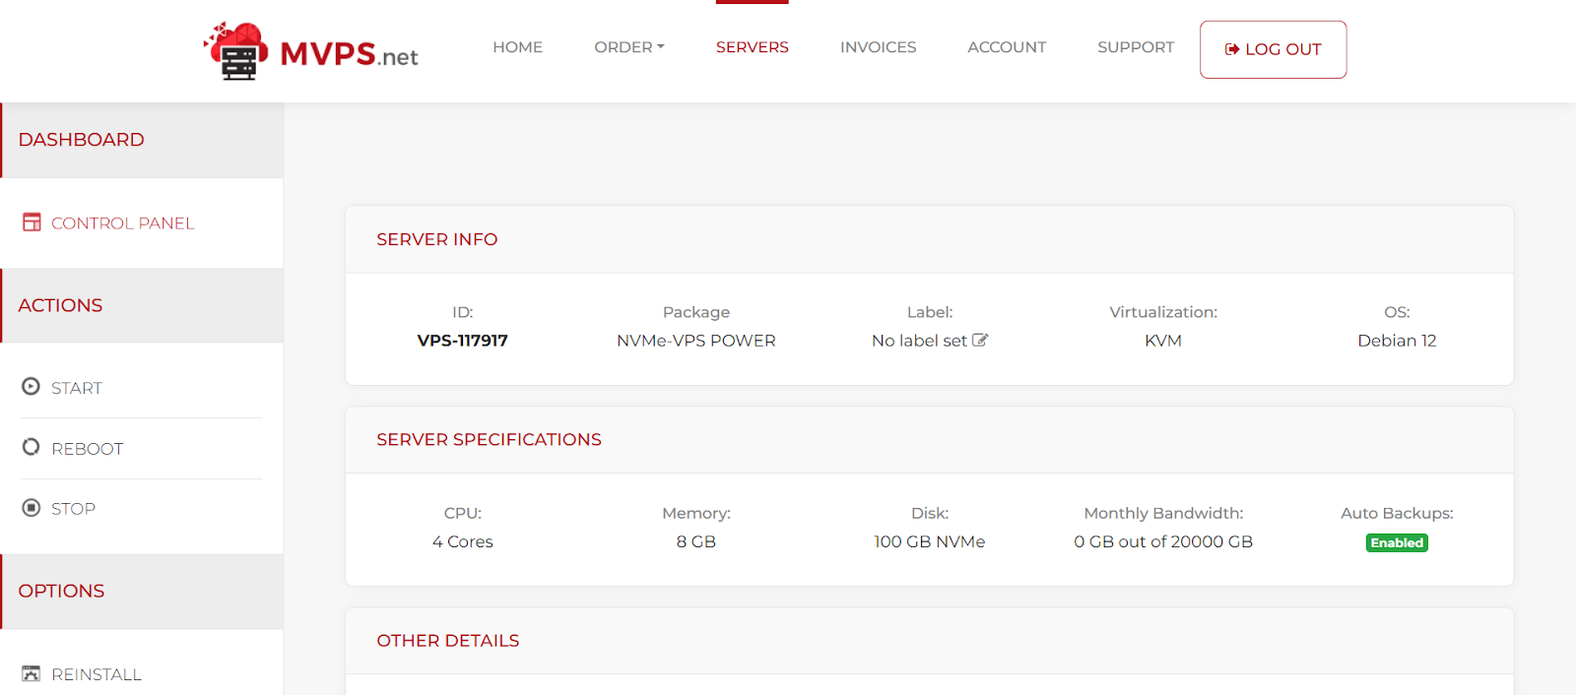Click the Reinstall icon in Options
Screen dimensions: 1576x695
coord(32,673)
